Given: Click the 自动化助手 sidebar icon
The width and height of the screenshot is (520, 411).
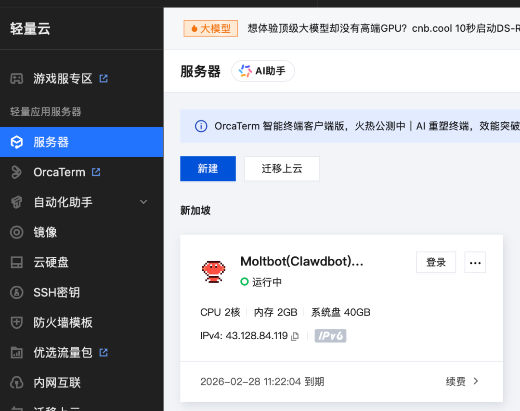Looking at the screenshot, I should 16,202.
